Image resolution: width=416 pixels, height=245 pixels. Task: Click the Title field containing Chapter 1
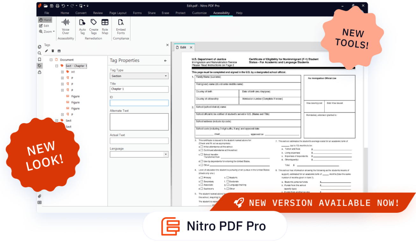[x=139, y=89]
